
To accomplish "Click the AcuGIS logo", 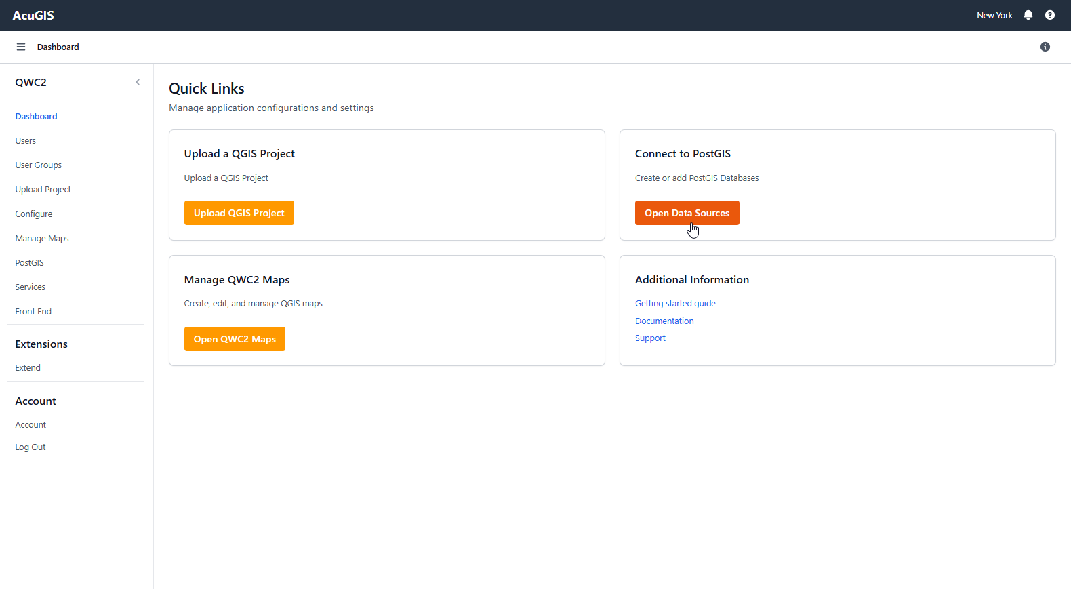I will [33, 15].
